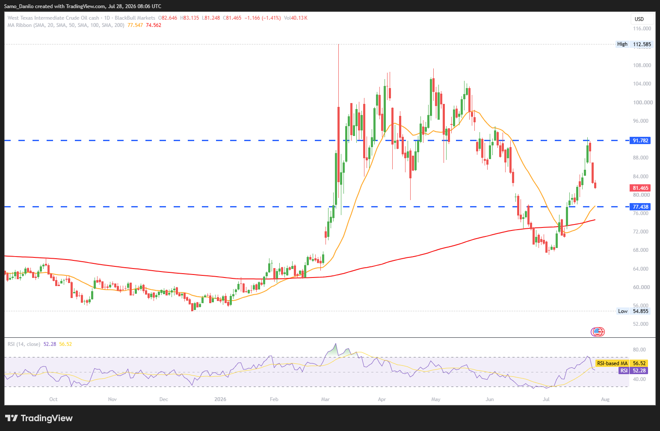
Task: Click the close value C81.465 in header
Action: pyautogui.click(x=232, y=18)
